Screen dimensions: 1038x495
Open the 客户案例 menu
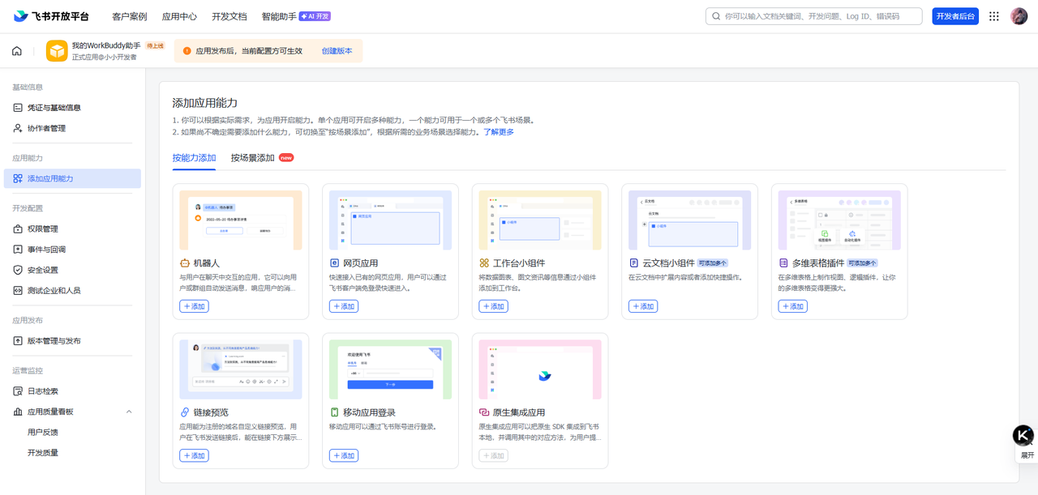tap(130, 16)
